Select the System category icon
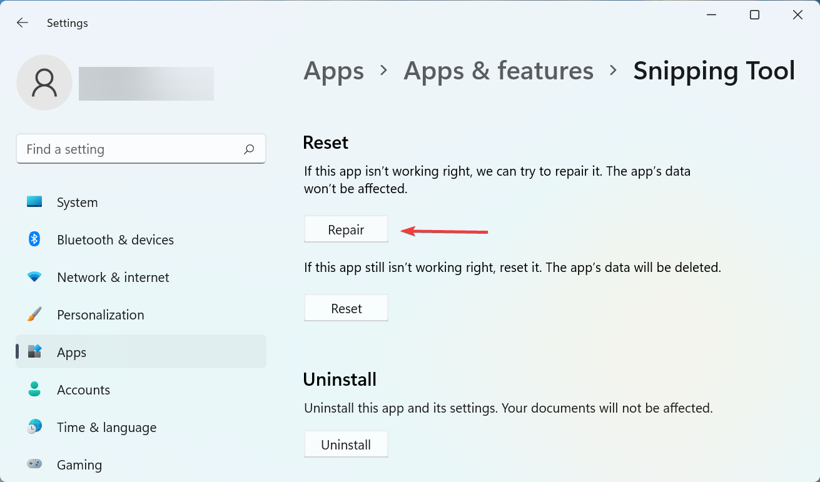This screenshot has width=820, height=482. pyautogui.click(x=34, y=202)
